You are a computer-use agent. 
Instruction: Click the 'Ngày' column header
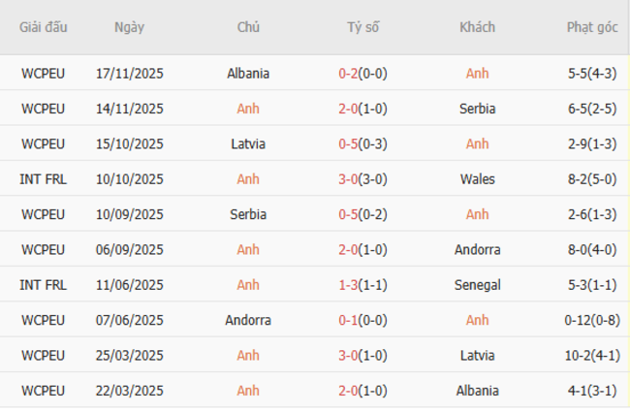129,27
